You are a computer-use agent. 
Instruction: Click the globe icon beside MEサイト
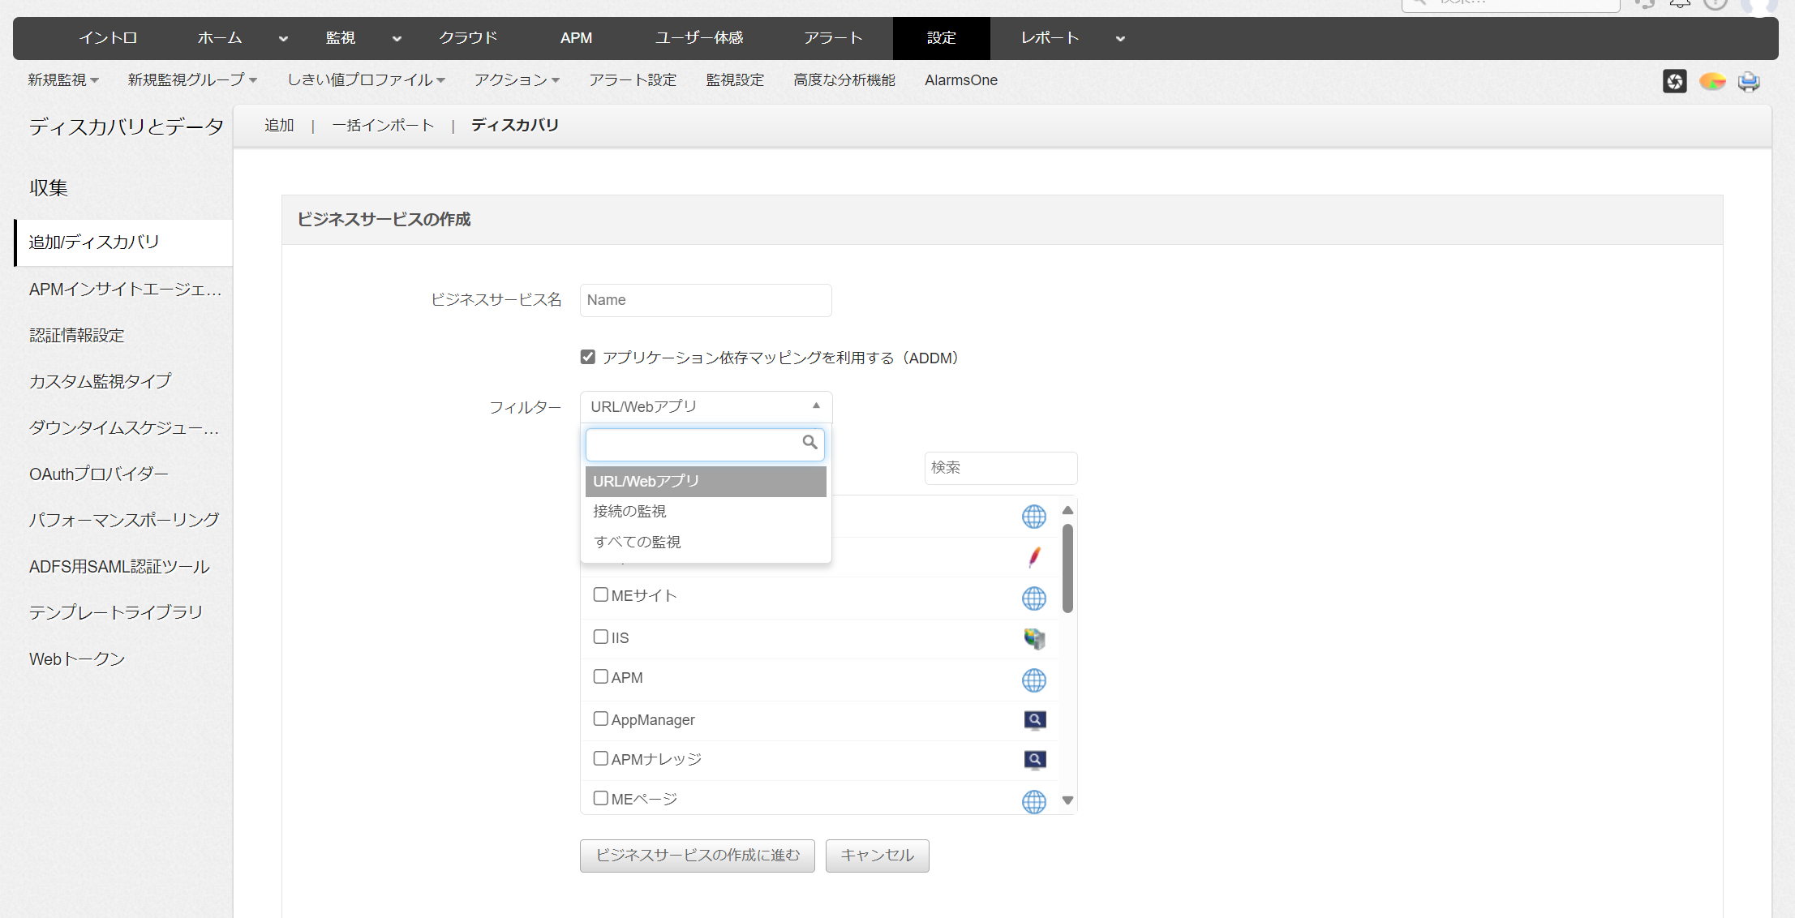point(1033,598)
